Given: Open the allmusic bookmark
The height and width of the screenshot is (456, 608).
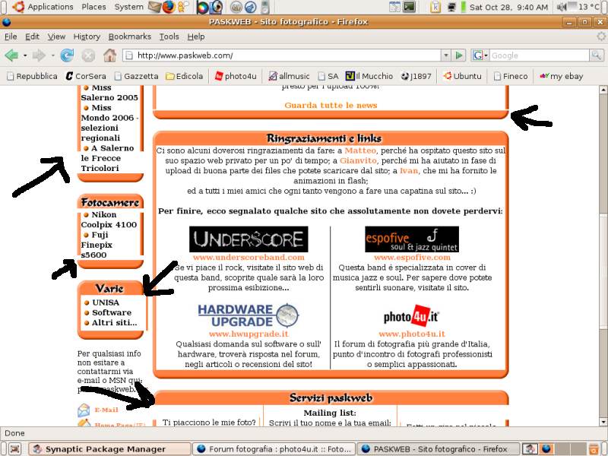Looking at the screenshot, I should (290, 76).
